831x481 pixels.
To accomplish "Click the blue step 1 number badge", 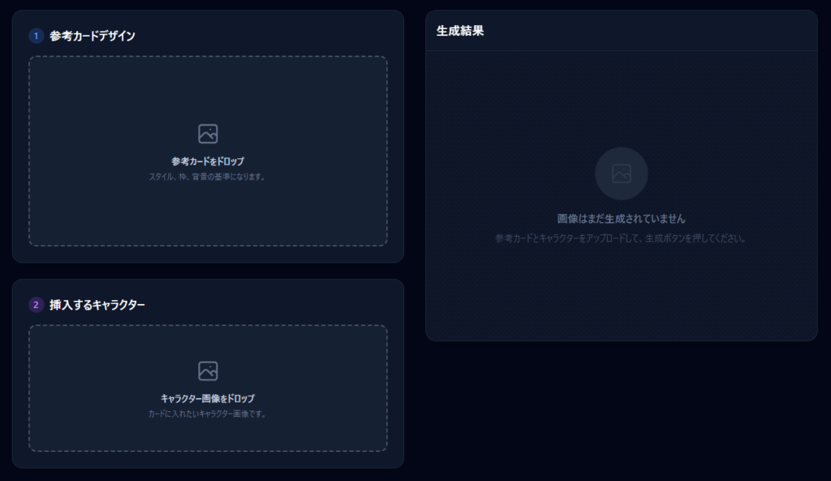I will tap(36, 36).
